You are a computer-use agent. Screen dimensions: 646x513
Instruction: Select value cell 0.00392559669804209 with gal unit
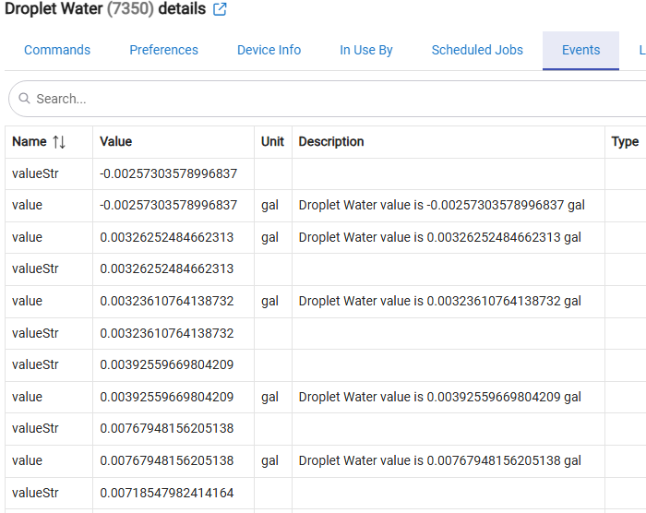coord(167,397)
